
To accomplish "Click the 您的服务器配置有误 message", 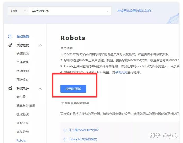I will click(x=75, y=103).
